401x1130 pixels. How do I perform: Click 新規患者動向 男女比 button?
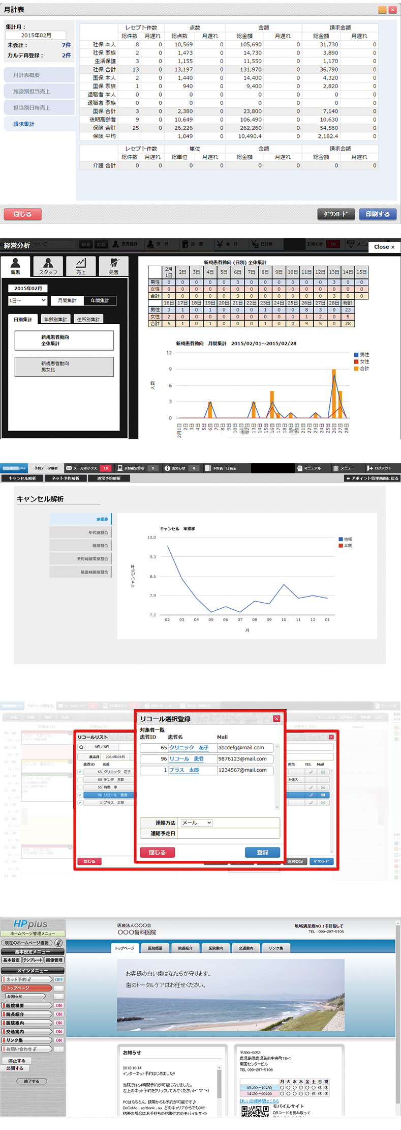(64, 366)
